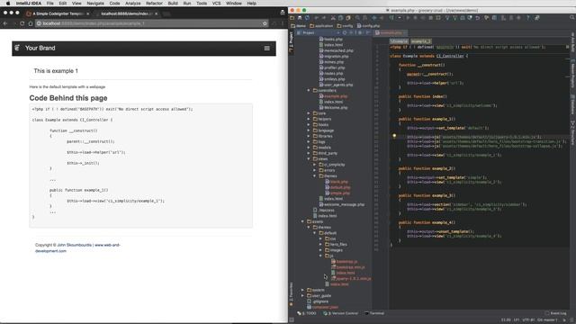Toggle the Structure side tool window tab
576x324 pixels.
[572, 132]
